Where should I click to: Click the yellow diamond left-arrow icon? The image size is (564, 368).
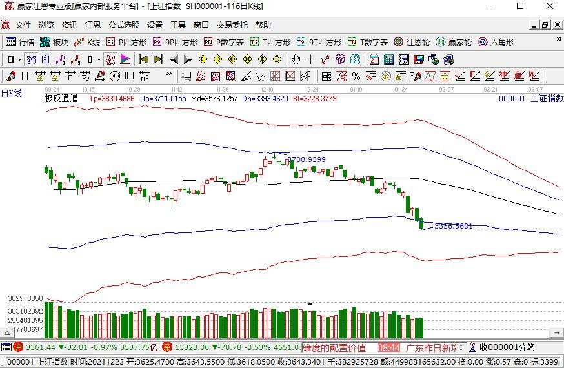pos(203,59)
